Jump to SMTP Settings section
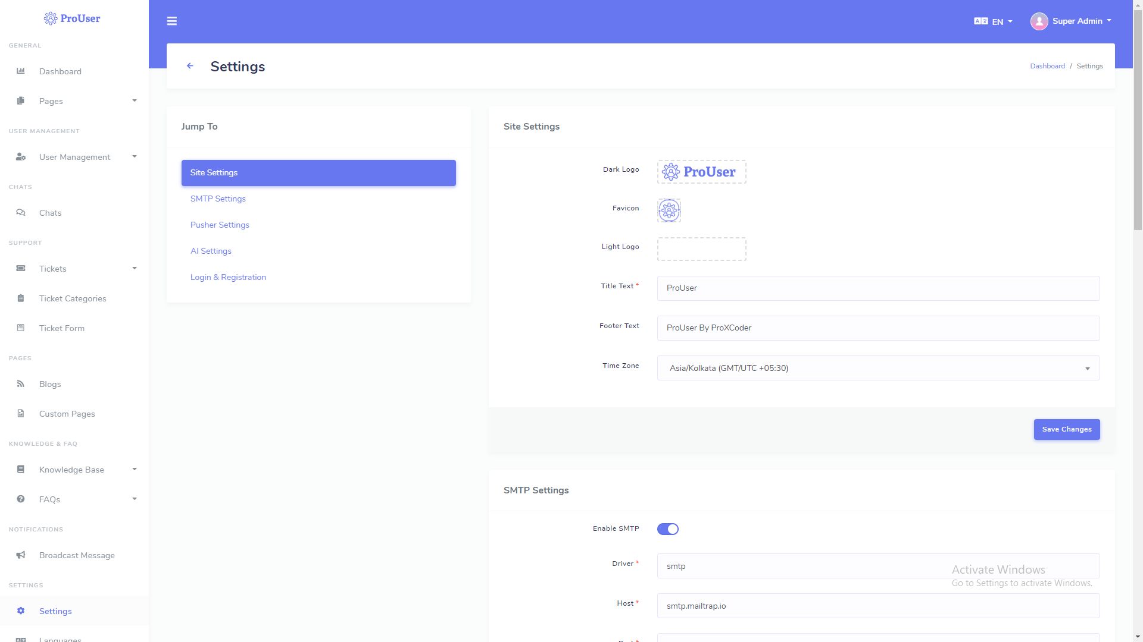Image resolution: width=1143 pixels, height=642 pixels. click(218, 199)
